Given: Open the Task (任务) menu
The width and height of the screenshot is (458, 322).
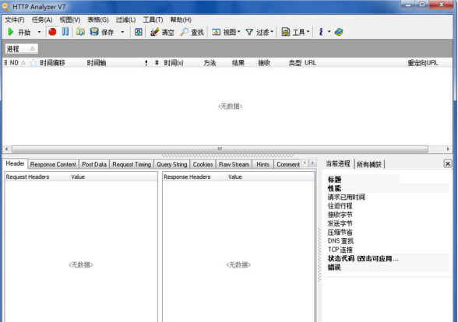Looking at the screenshot, I should point(42,20).
